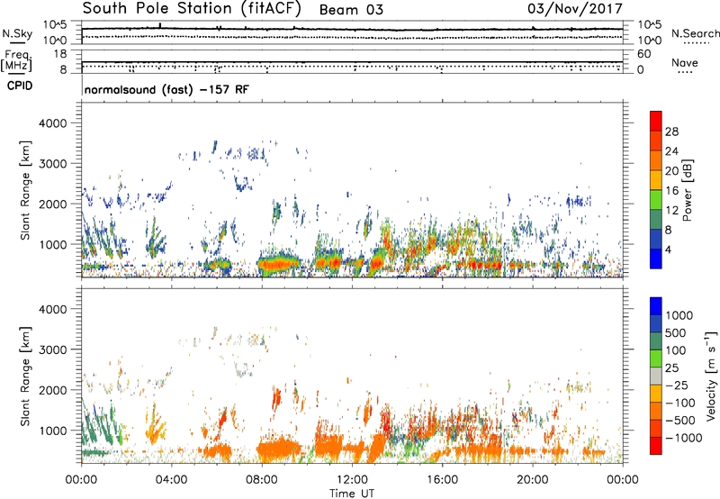Screen dimensions: 720x499
Task: Click the gray -25 to 25 Velocity segment
Action: (x=656, y=376)
